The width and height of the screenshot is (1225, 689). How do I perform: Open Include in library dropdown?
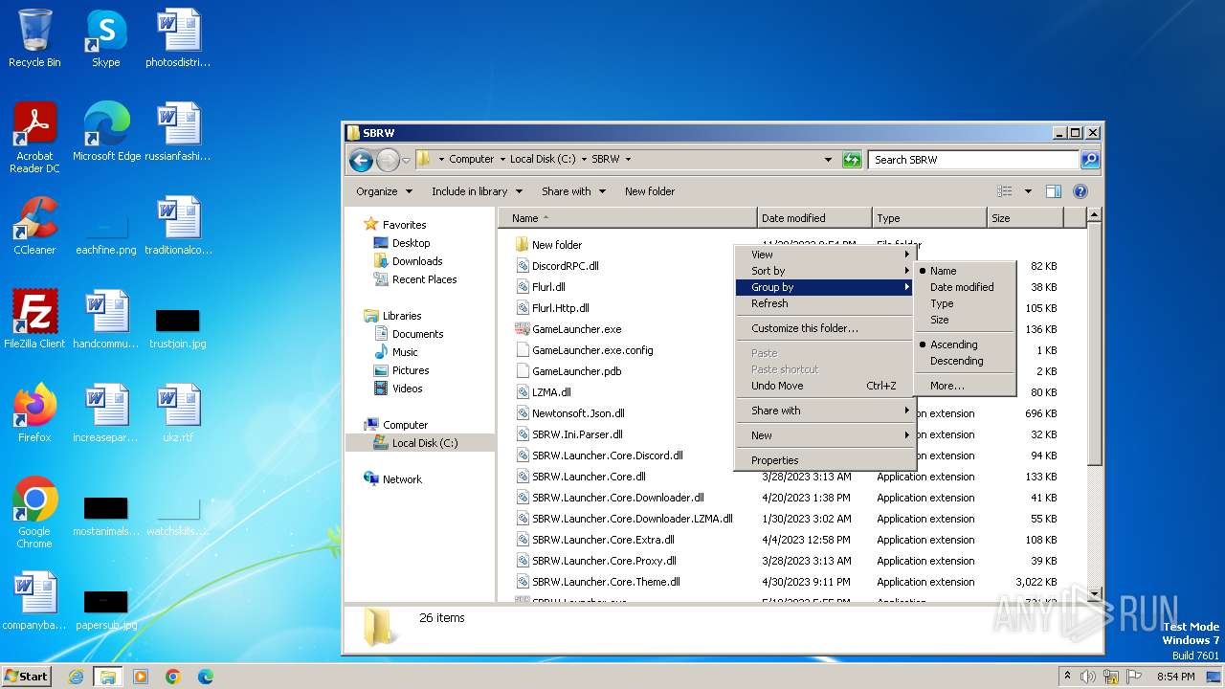pyautogui.click(x=476, y=191)
